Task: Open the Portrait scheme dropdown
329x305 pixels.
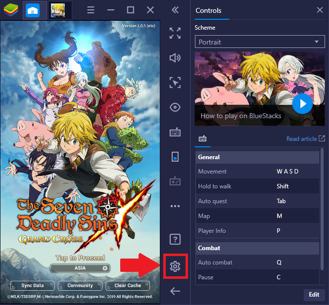Action: click(x=260, y=42)
